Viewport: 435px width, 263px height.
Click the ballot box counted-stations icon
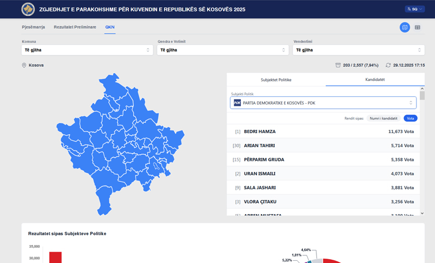[x=338, y=65]
